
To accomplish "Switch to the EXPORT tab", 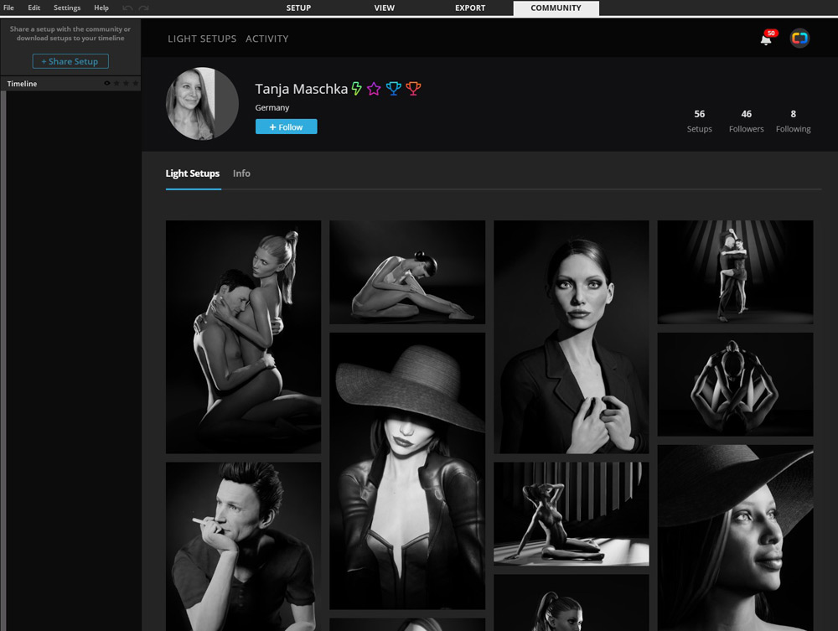I will point(470,8).
